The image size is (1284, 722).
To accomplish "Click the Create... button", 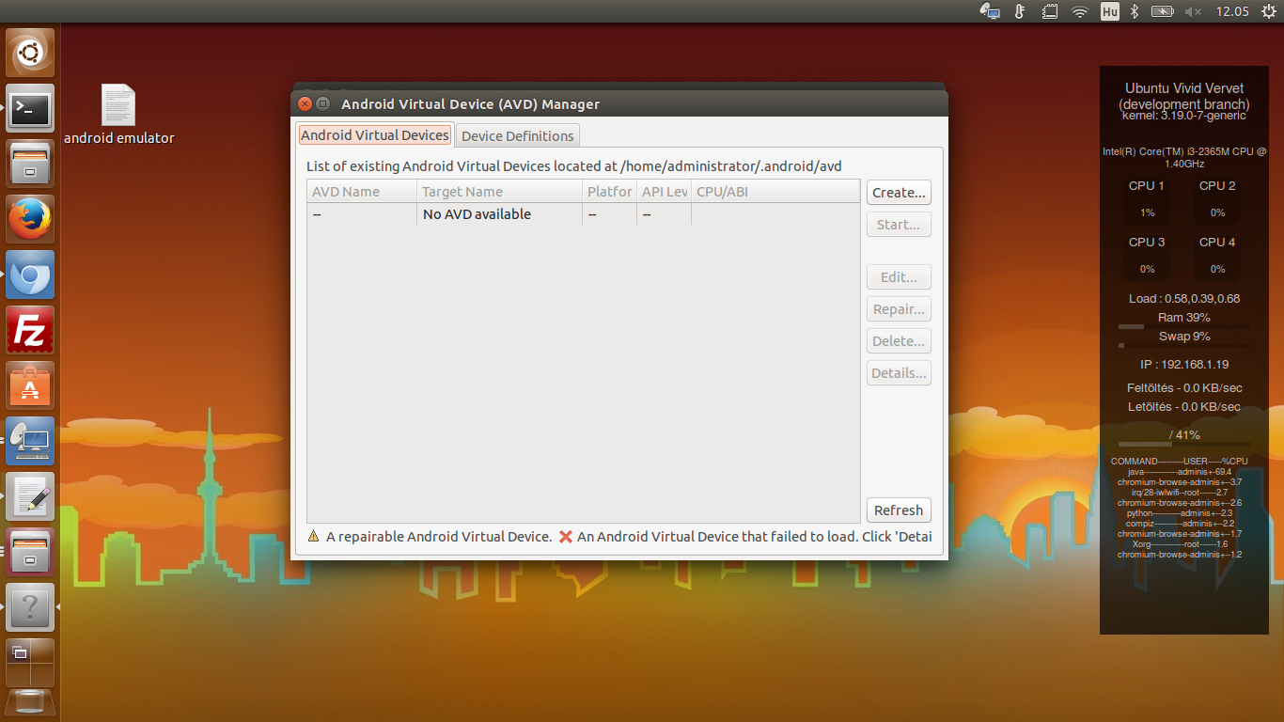I will click(899, 193).
